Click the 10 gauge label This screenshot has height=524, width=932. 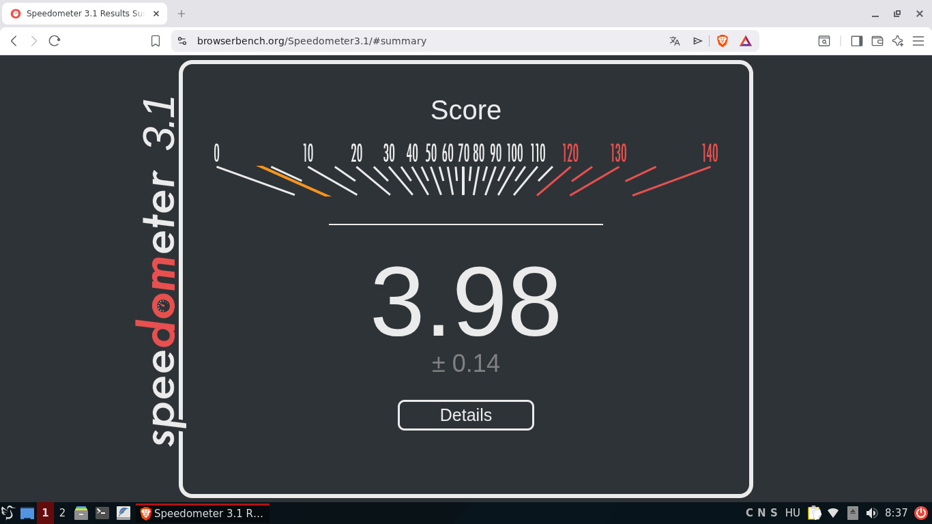(308, 153)
